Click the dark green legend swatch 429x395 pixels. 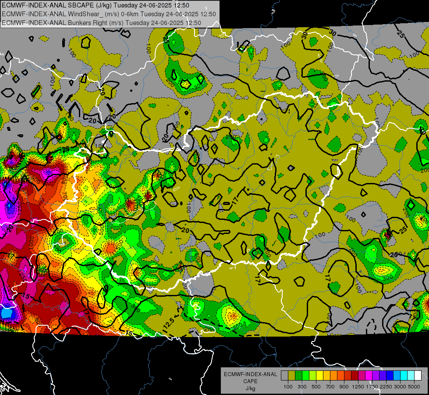(x=298, y=376)
